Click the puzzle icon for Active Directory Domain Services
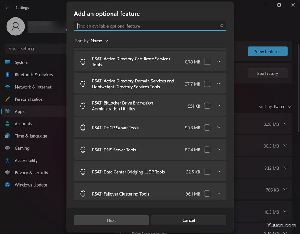Image resolution: width=300 pixels, height=234 pixels. coord(83,84)
